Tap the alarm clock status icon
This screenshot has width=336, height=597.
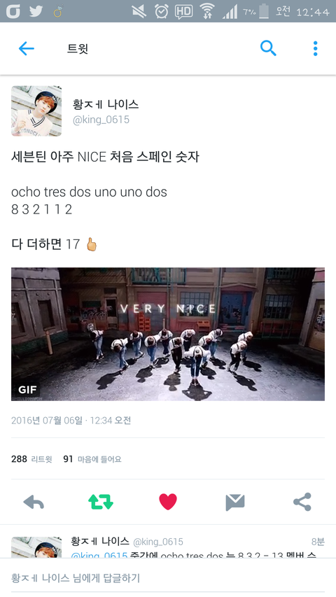(x=162, y=11)
